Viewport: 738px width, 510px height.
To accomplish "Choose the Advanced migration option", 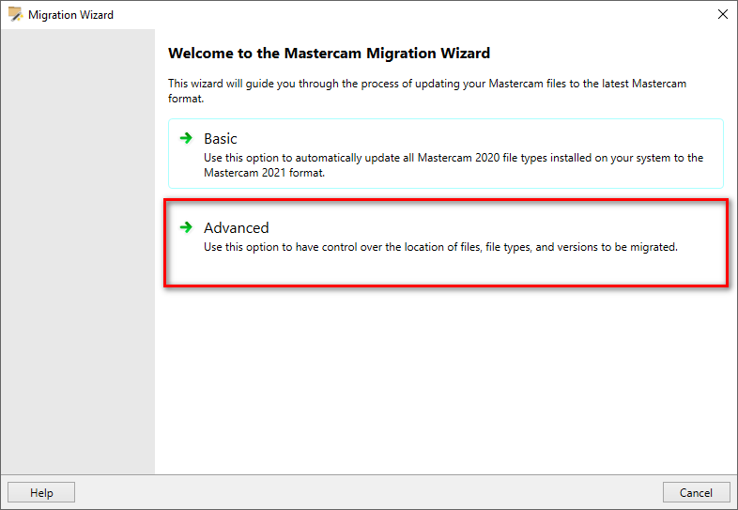I will [446, 243].
